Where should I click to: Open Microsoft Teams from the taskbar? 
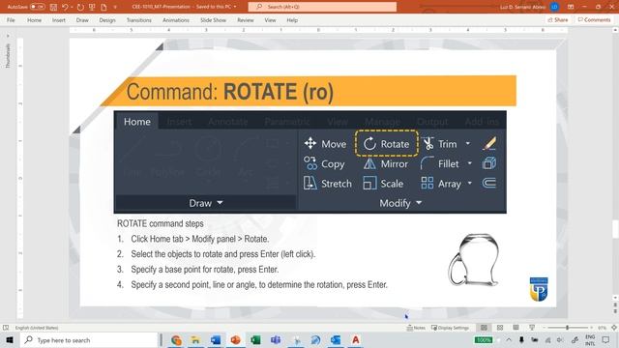(276, 339)
